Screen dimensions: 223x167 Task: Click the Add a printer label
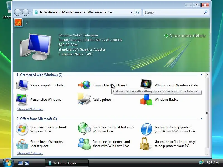coord(102,100)
